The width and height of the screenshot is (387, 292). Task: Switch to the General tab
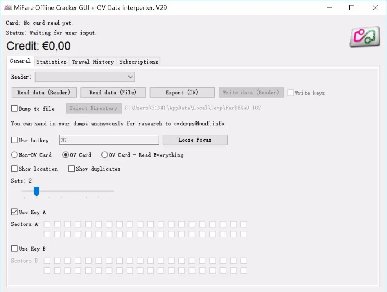(x=20, y=61)
